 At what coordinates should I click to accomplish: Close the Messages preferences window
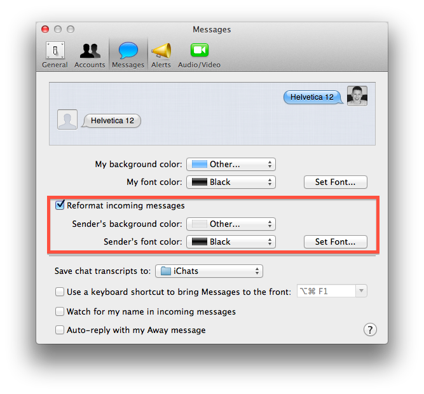45,29
